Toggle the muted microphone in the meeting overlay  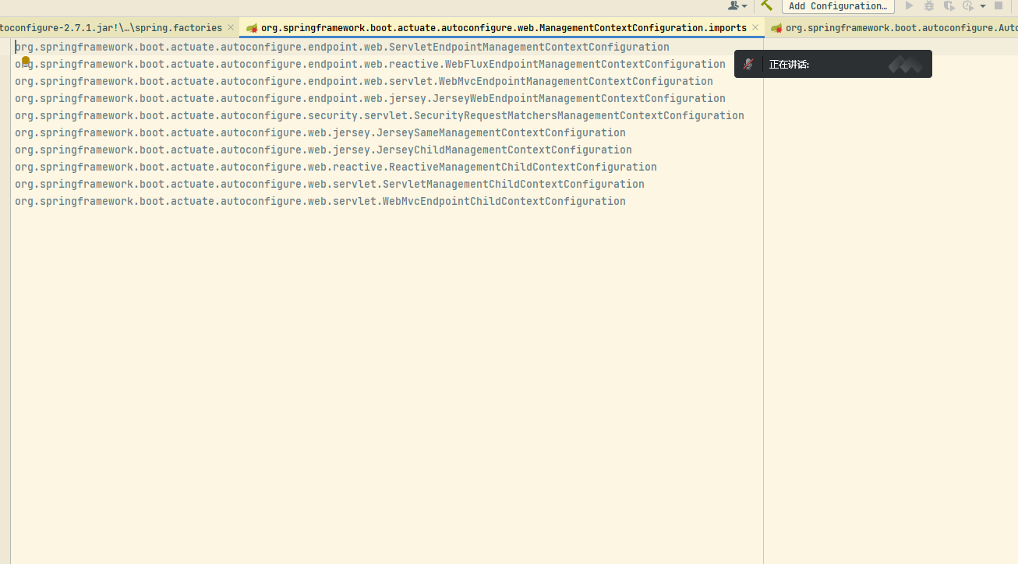pos(748,64)
